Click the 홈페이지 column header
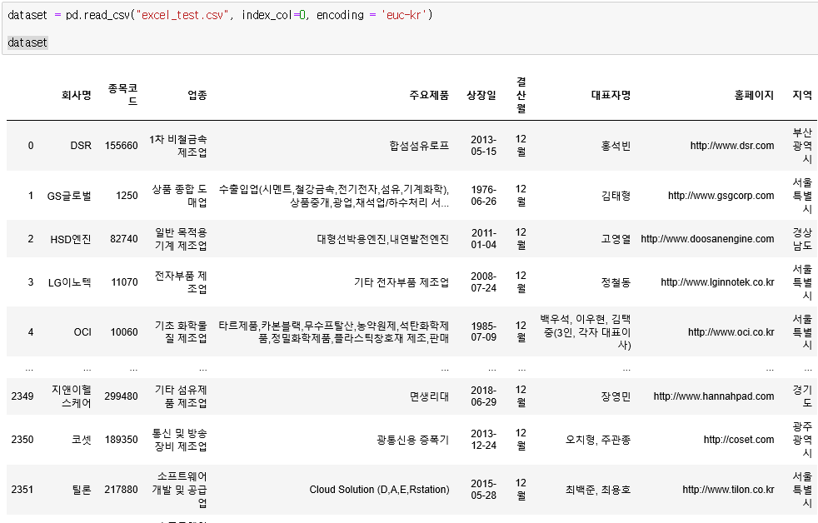Image resolution: width=818 pixels, height=523 pixels. [755, 95]
